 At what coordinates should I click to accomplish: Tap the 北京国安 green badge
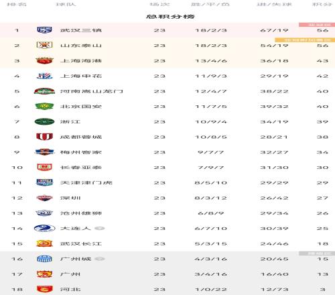pyautogui.click(x=44, y=106)
